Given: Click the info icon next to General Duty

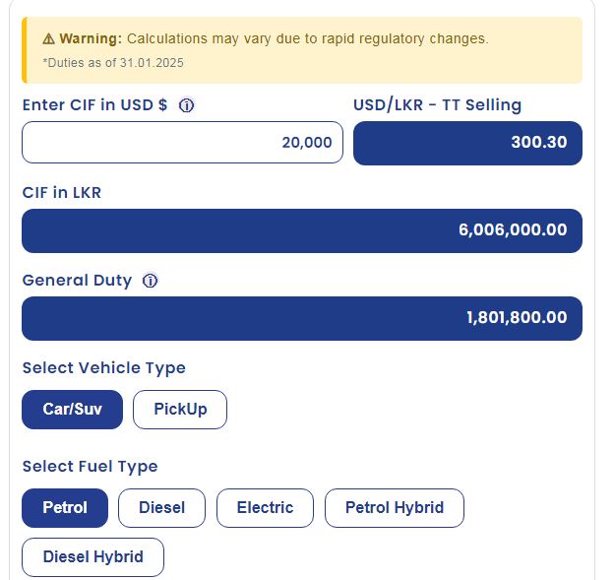Looking at the screenshot, I should tap(150, 281).
